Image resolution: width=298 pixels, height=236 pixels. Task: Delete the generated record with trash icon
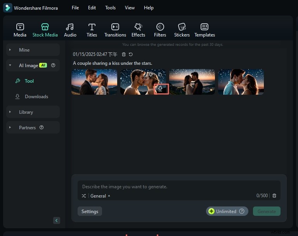pyautogui.click(x=124, y=55)
